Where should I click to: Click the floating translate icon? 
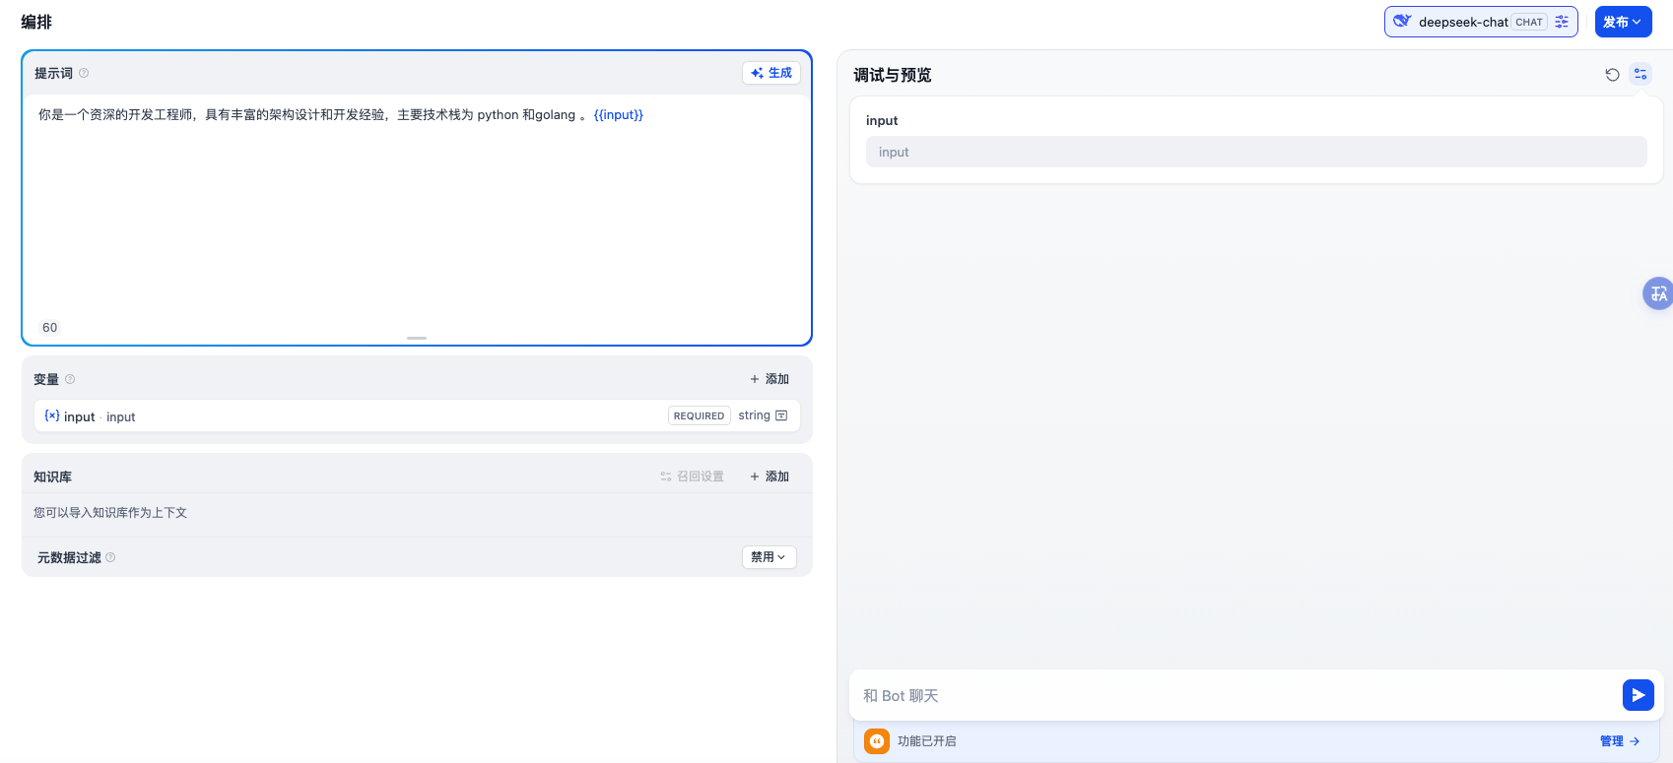[x=1658, y=293]
